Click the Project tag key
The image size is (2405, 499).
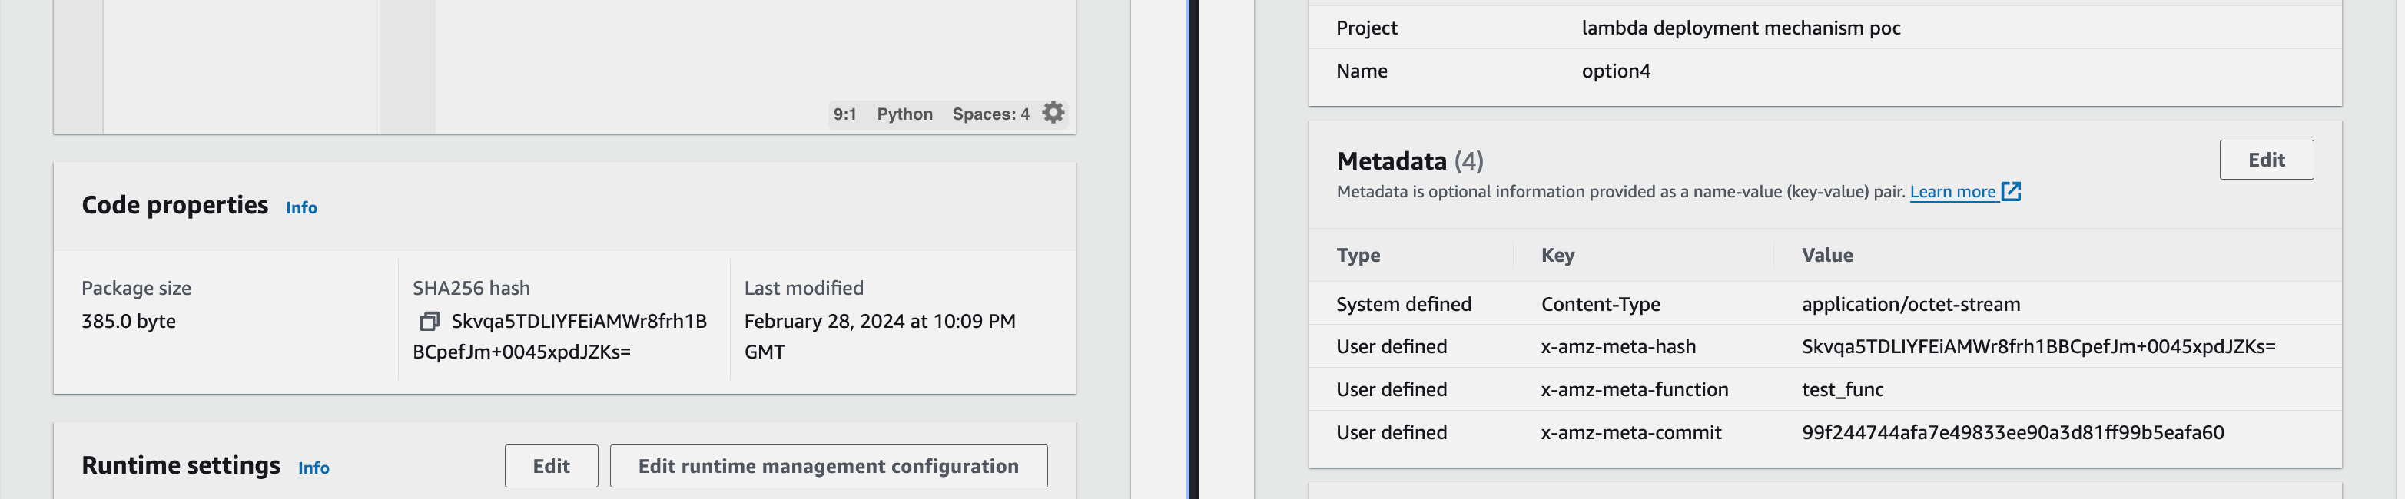coord(1367,28)
